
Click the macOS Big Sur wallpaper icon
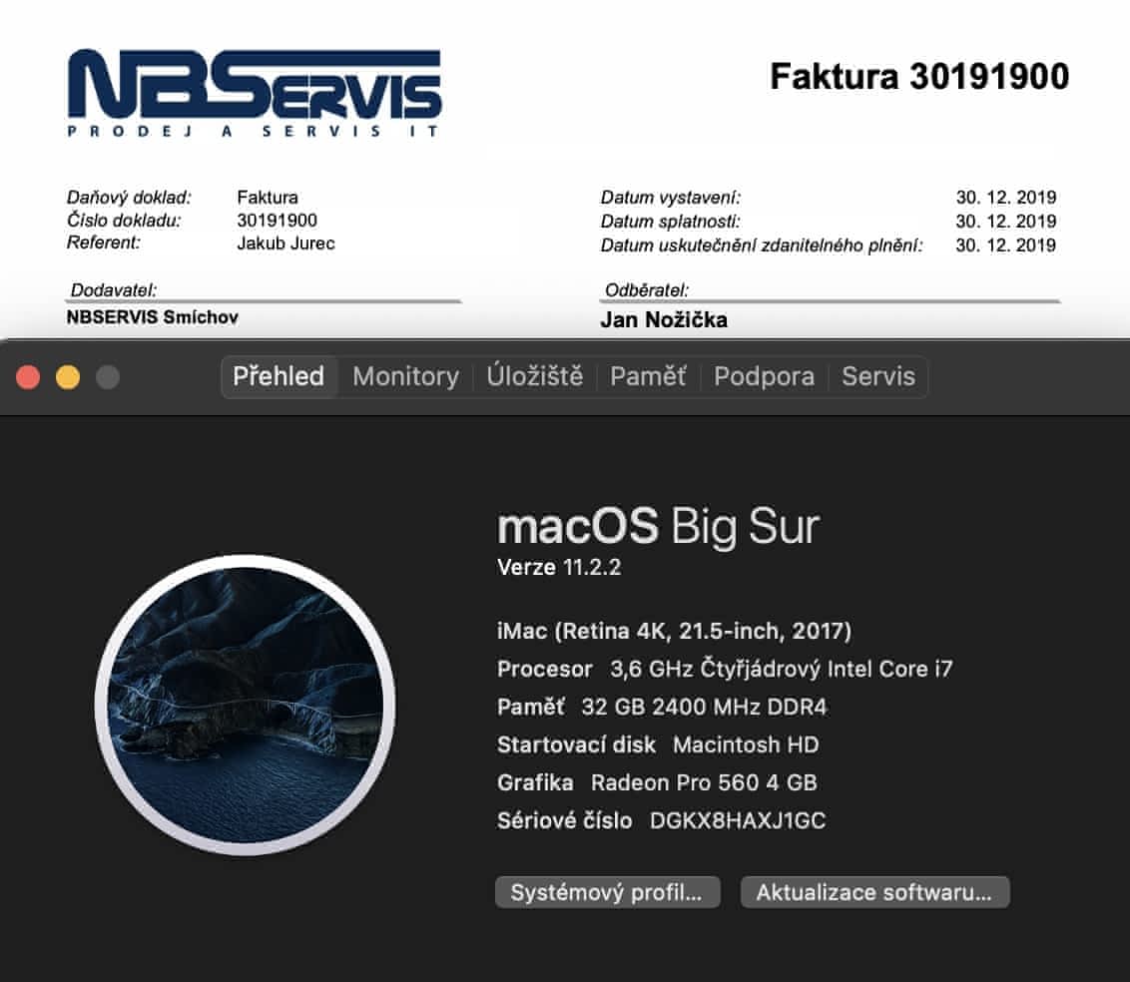point(245,705)
